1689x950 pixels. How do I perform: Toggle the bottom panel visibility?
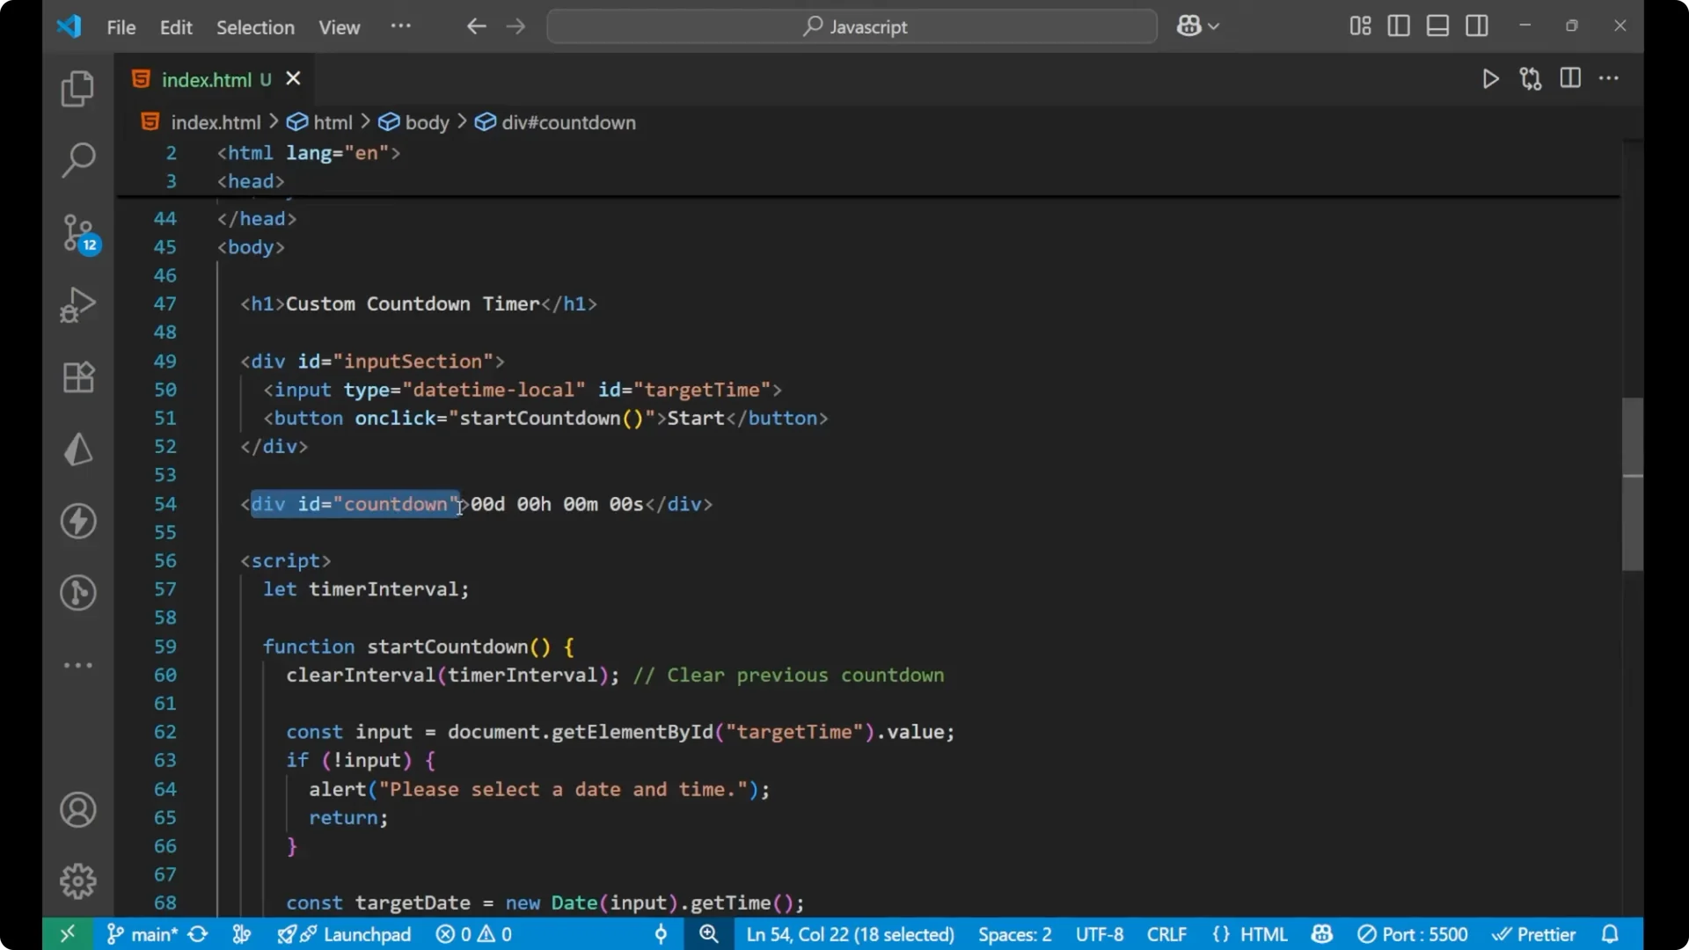[x=1437, y=26]
